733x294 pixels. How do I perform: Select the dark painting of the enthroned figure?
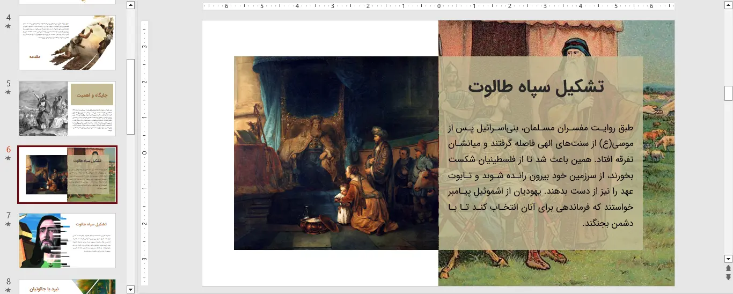336,153
